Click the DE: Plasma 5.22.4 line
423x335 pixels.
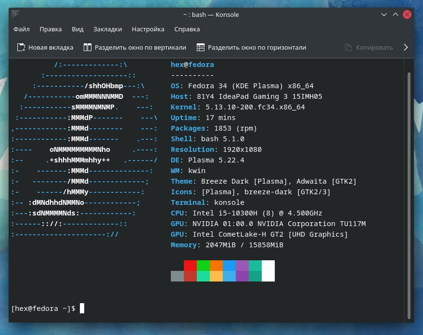(207, 160)
